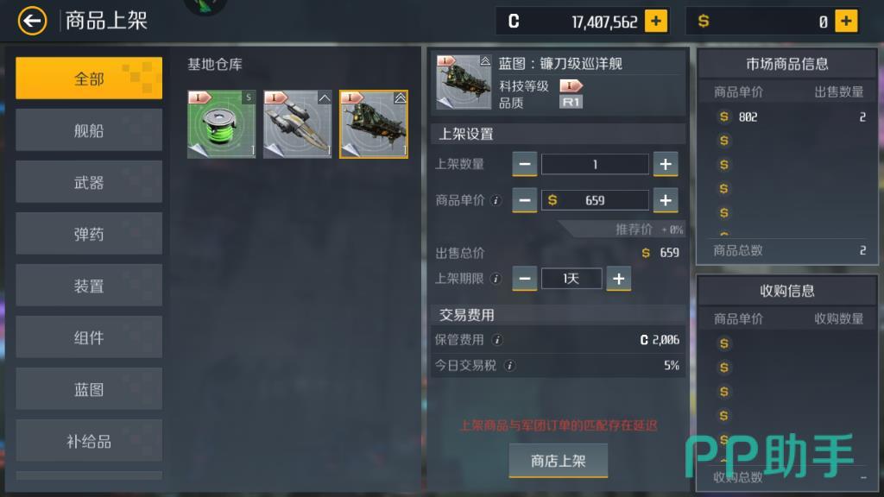884x497 pixels.
Task: Increase 上架数量 with plus button
Action: tap(666, 165)
